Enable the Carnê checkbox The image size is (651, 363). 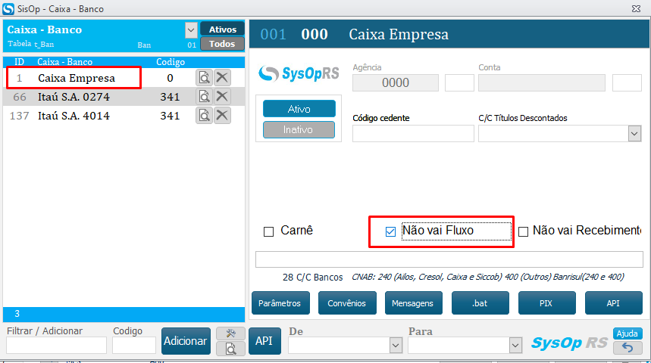tap(268, 231)
